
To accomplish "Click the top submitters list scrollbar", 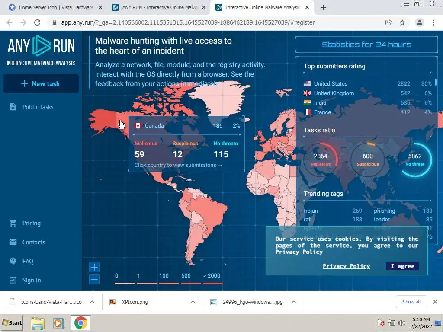I will pyautogui.click(x=435, y=82).
